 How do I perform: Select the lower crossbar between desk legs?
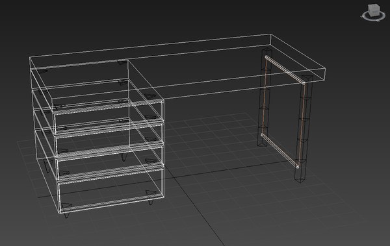click(279, 151)
